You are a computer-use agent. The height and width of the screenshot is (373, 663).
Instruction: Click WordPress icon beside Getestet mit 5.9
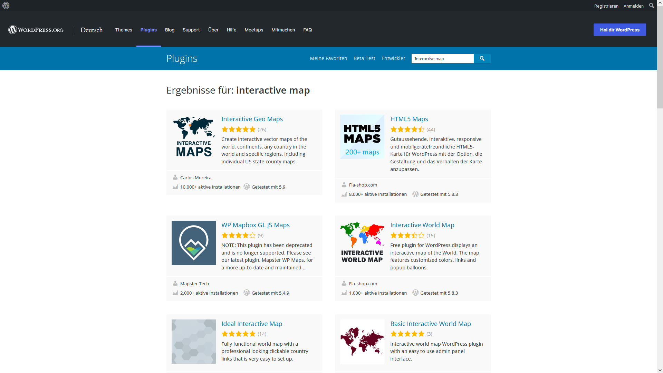click(x=247, y=186)
